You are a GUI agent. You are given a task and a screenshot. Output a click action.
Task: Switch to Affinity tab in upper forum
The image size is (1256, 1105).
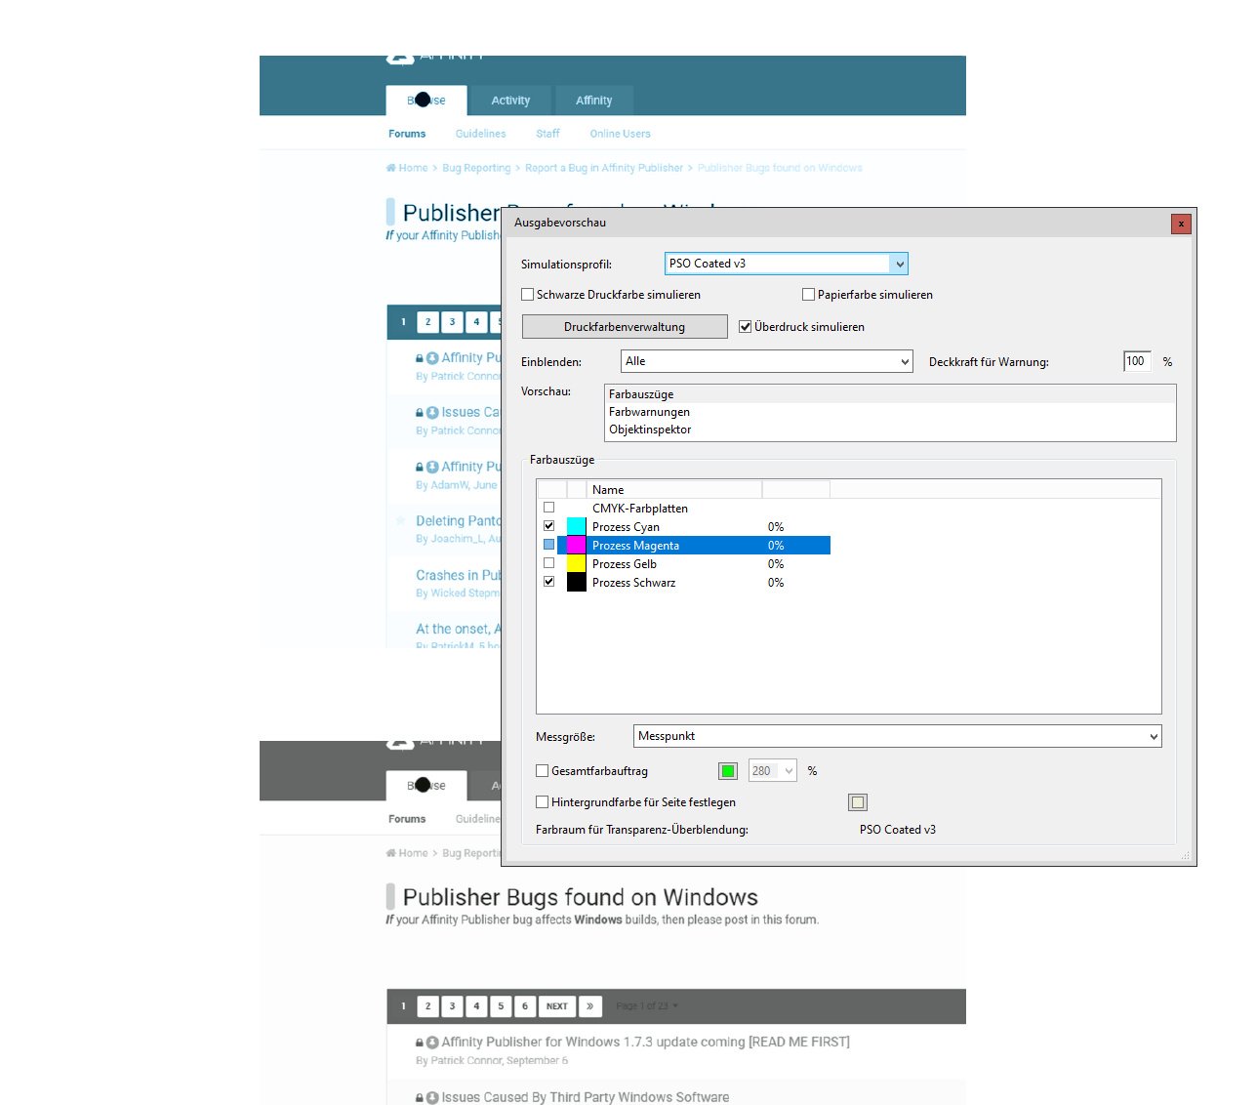(x=593, y=101)
